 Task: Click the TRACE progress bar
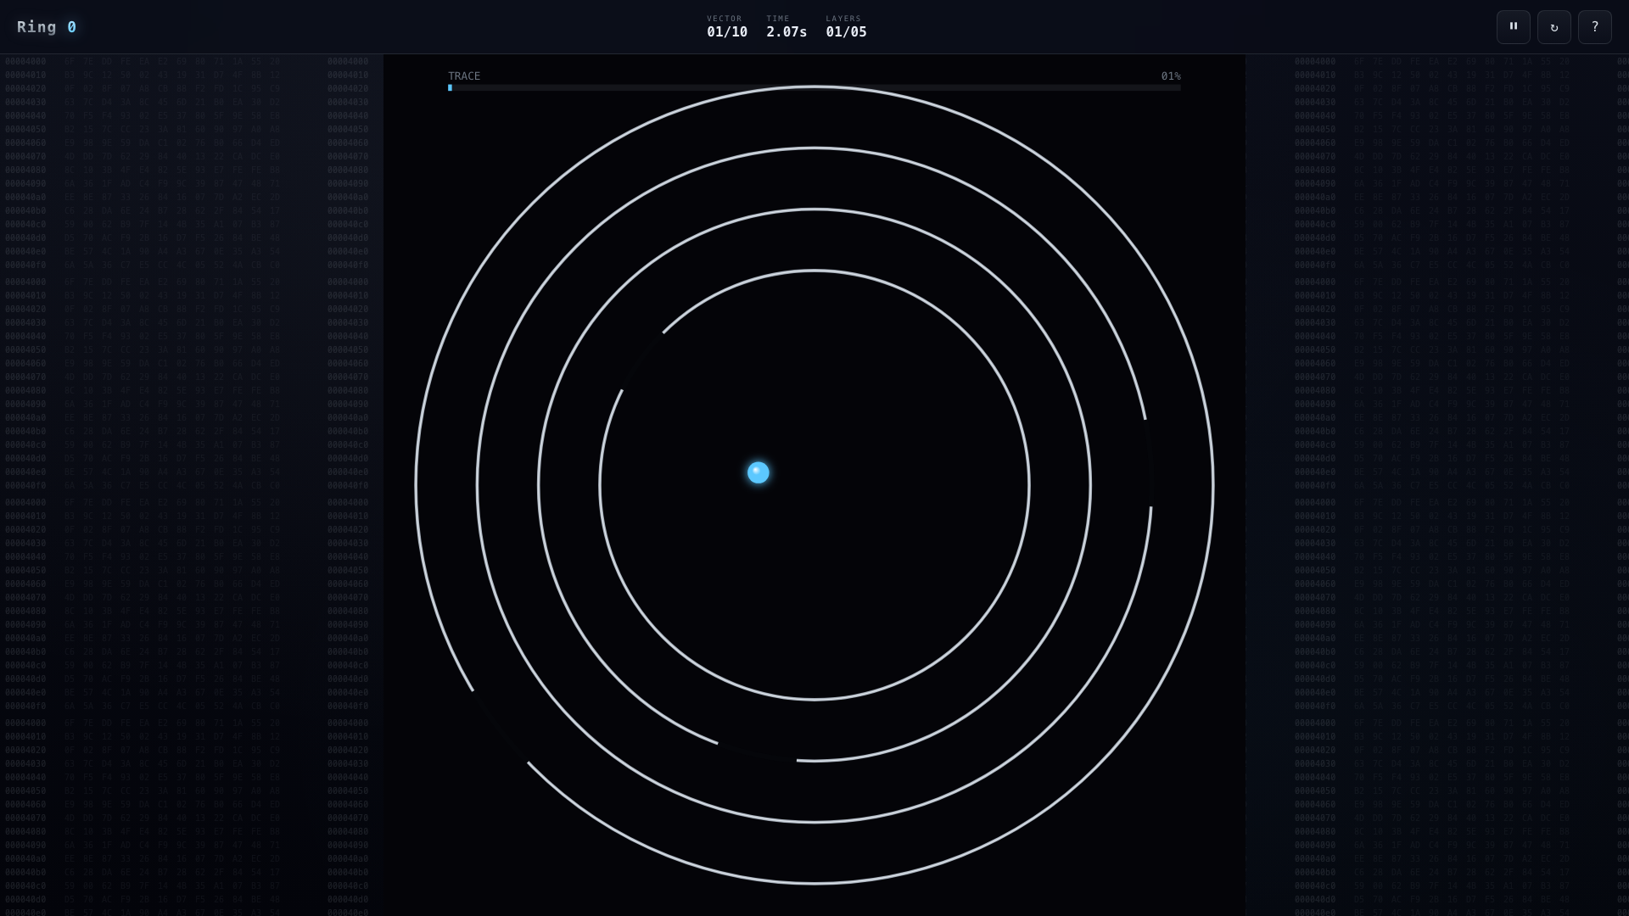(x=814, y=87)
